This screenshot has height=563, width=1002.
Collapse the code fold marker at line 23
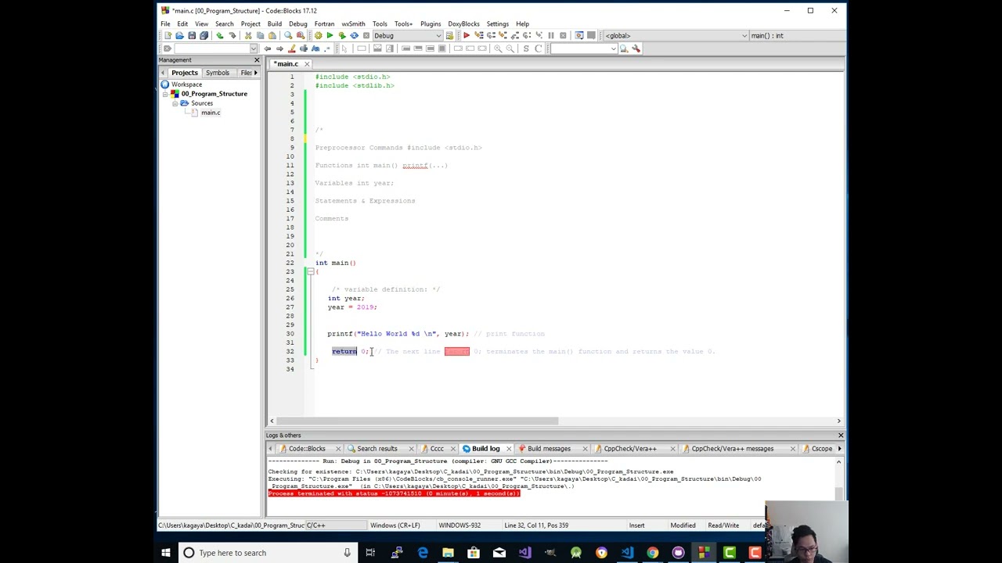[x=310, y=271]
